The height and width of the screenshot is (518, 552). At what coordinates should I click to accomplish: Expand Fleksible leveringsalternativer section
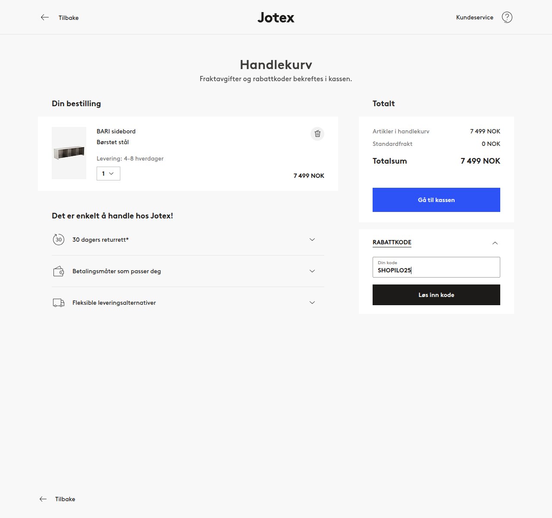point(188,303)
